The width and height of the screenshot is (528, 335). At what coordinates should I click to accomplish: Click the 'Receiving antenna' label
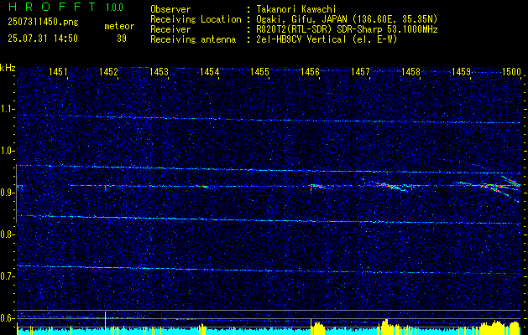193,39
